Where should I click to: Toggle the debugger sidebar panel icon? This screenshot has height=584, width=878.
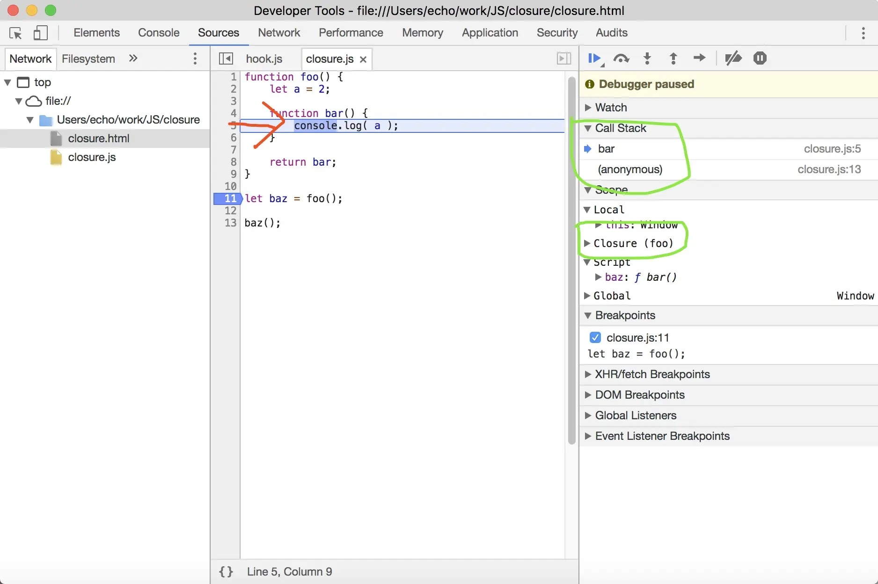(563, 58)
